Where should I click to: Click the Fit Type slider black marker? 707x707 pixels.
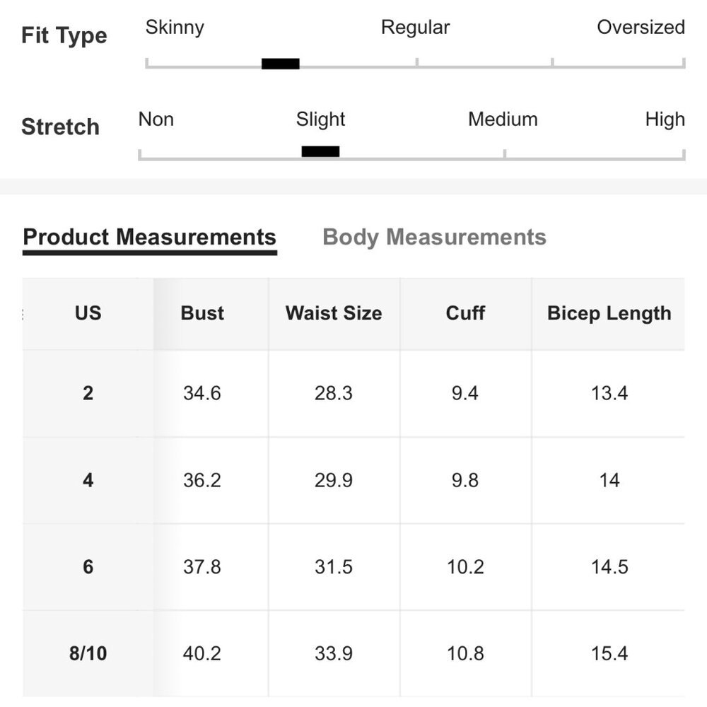pos(281,64)
